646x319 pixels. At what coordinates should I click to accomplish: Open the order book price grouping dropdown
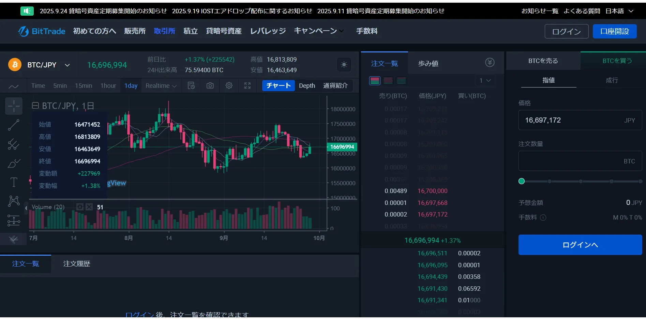click(x=485, y=81)
